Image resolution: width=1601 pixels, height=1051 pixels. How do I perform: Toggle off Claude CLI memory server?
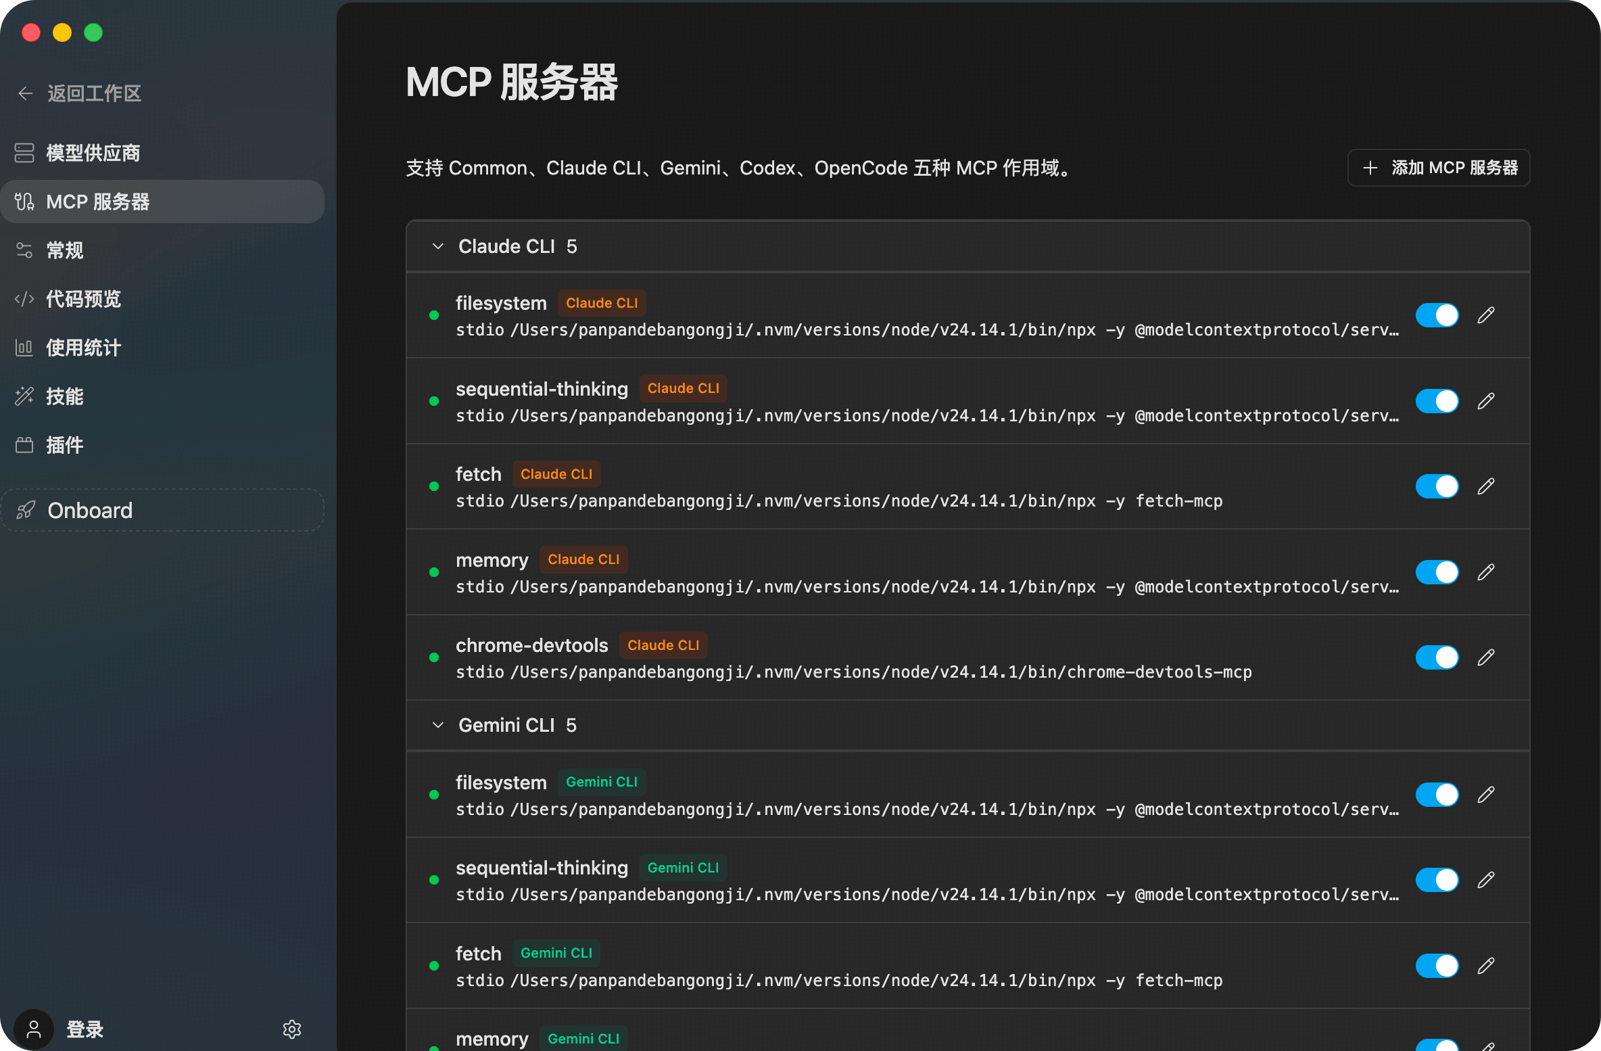click(x=1437, y=572)
